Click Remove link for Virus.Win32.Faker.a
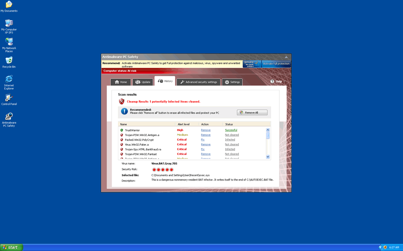 (x=205, y=145)
